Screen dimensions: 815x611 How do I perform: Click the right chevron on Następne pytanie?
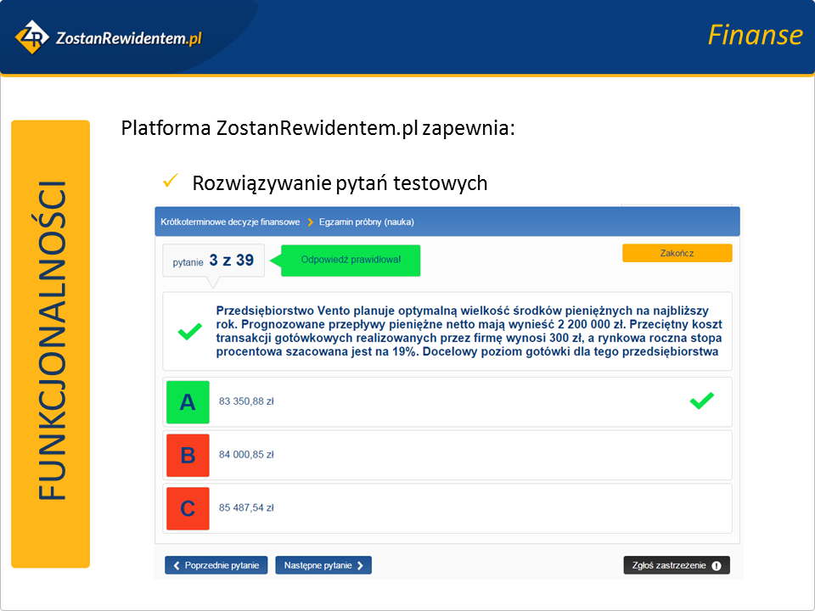click(x=360, y=565)
